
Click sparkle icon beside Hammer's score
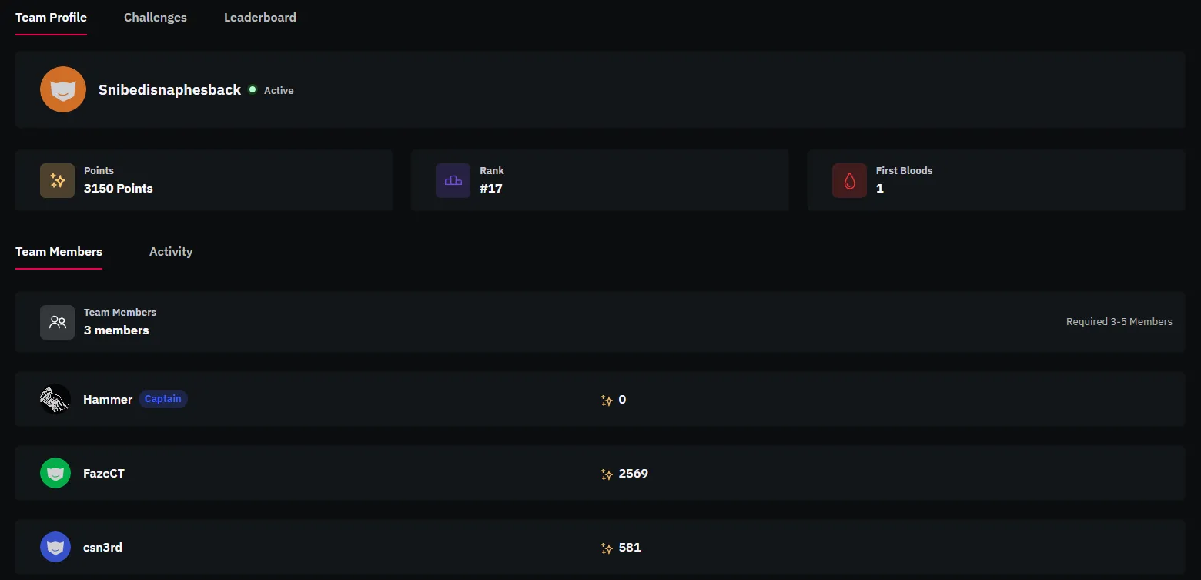607,400
